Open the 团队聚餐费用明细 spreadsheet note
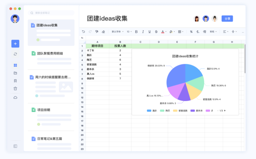 51,58
